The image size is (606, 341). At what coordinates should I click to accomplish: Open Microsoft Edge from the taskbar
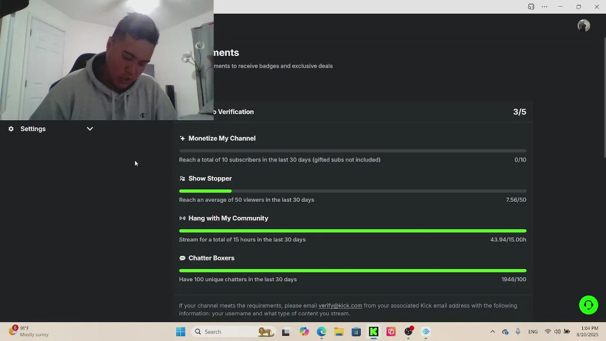point(321,332)
